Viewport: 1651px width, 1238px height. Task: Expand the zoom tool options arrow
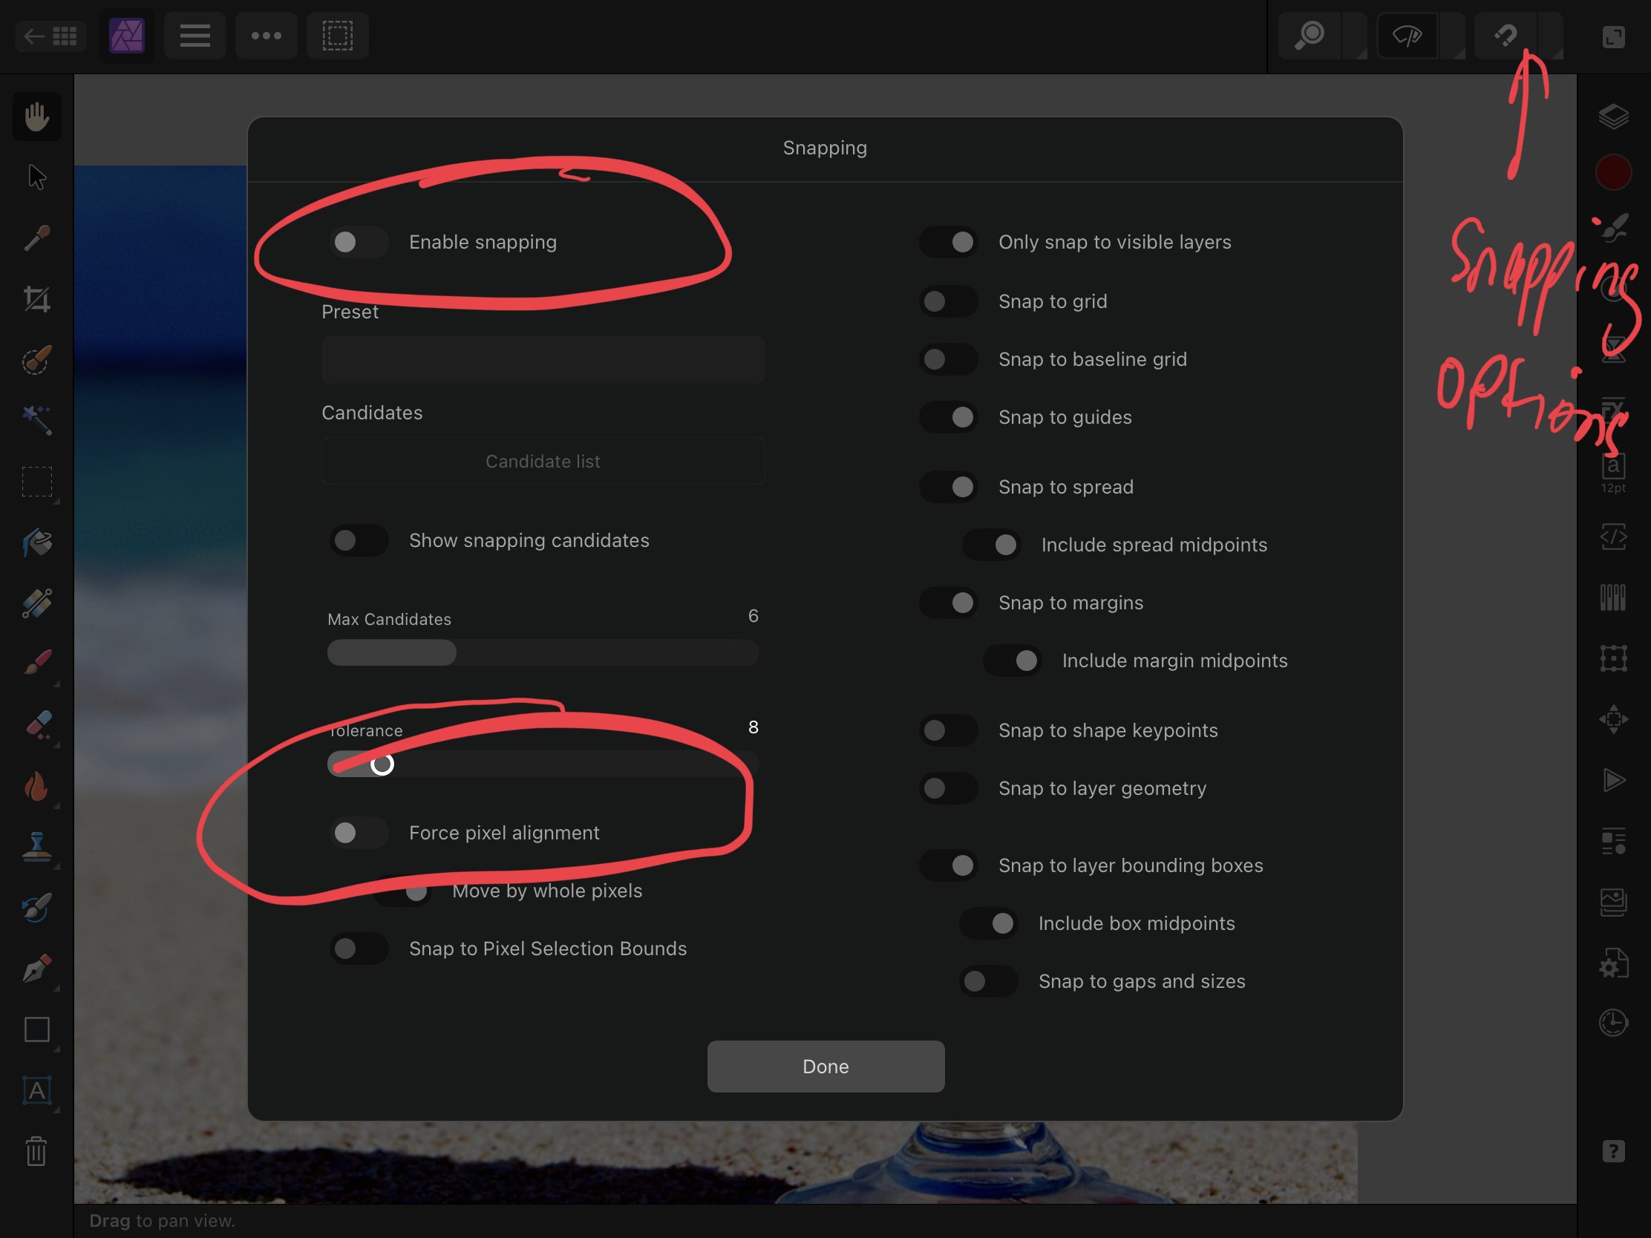(1356, 37)
